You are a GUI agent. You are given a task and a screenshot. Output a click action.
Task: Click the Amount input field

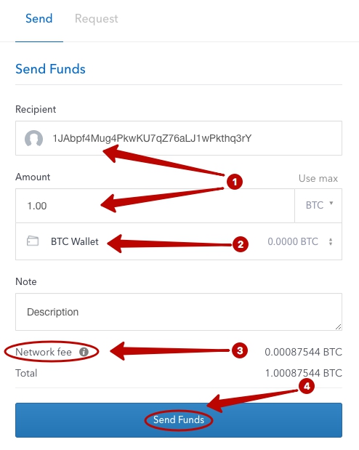(x=155, y=206)
